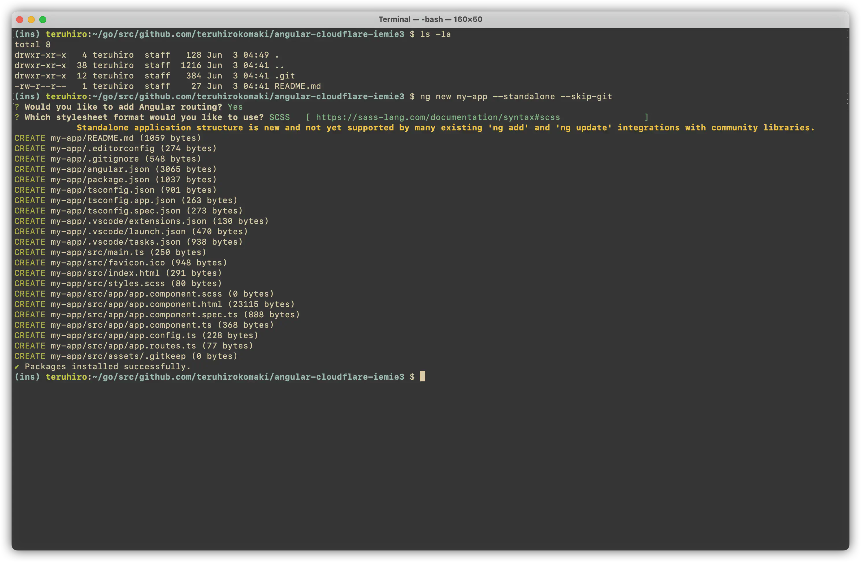Click the 'ng new my-app --standalone --skip-git' command
The width and height of the screenshot is (861, 562).
click(x=516, y=97)
